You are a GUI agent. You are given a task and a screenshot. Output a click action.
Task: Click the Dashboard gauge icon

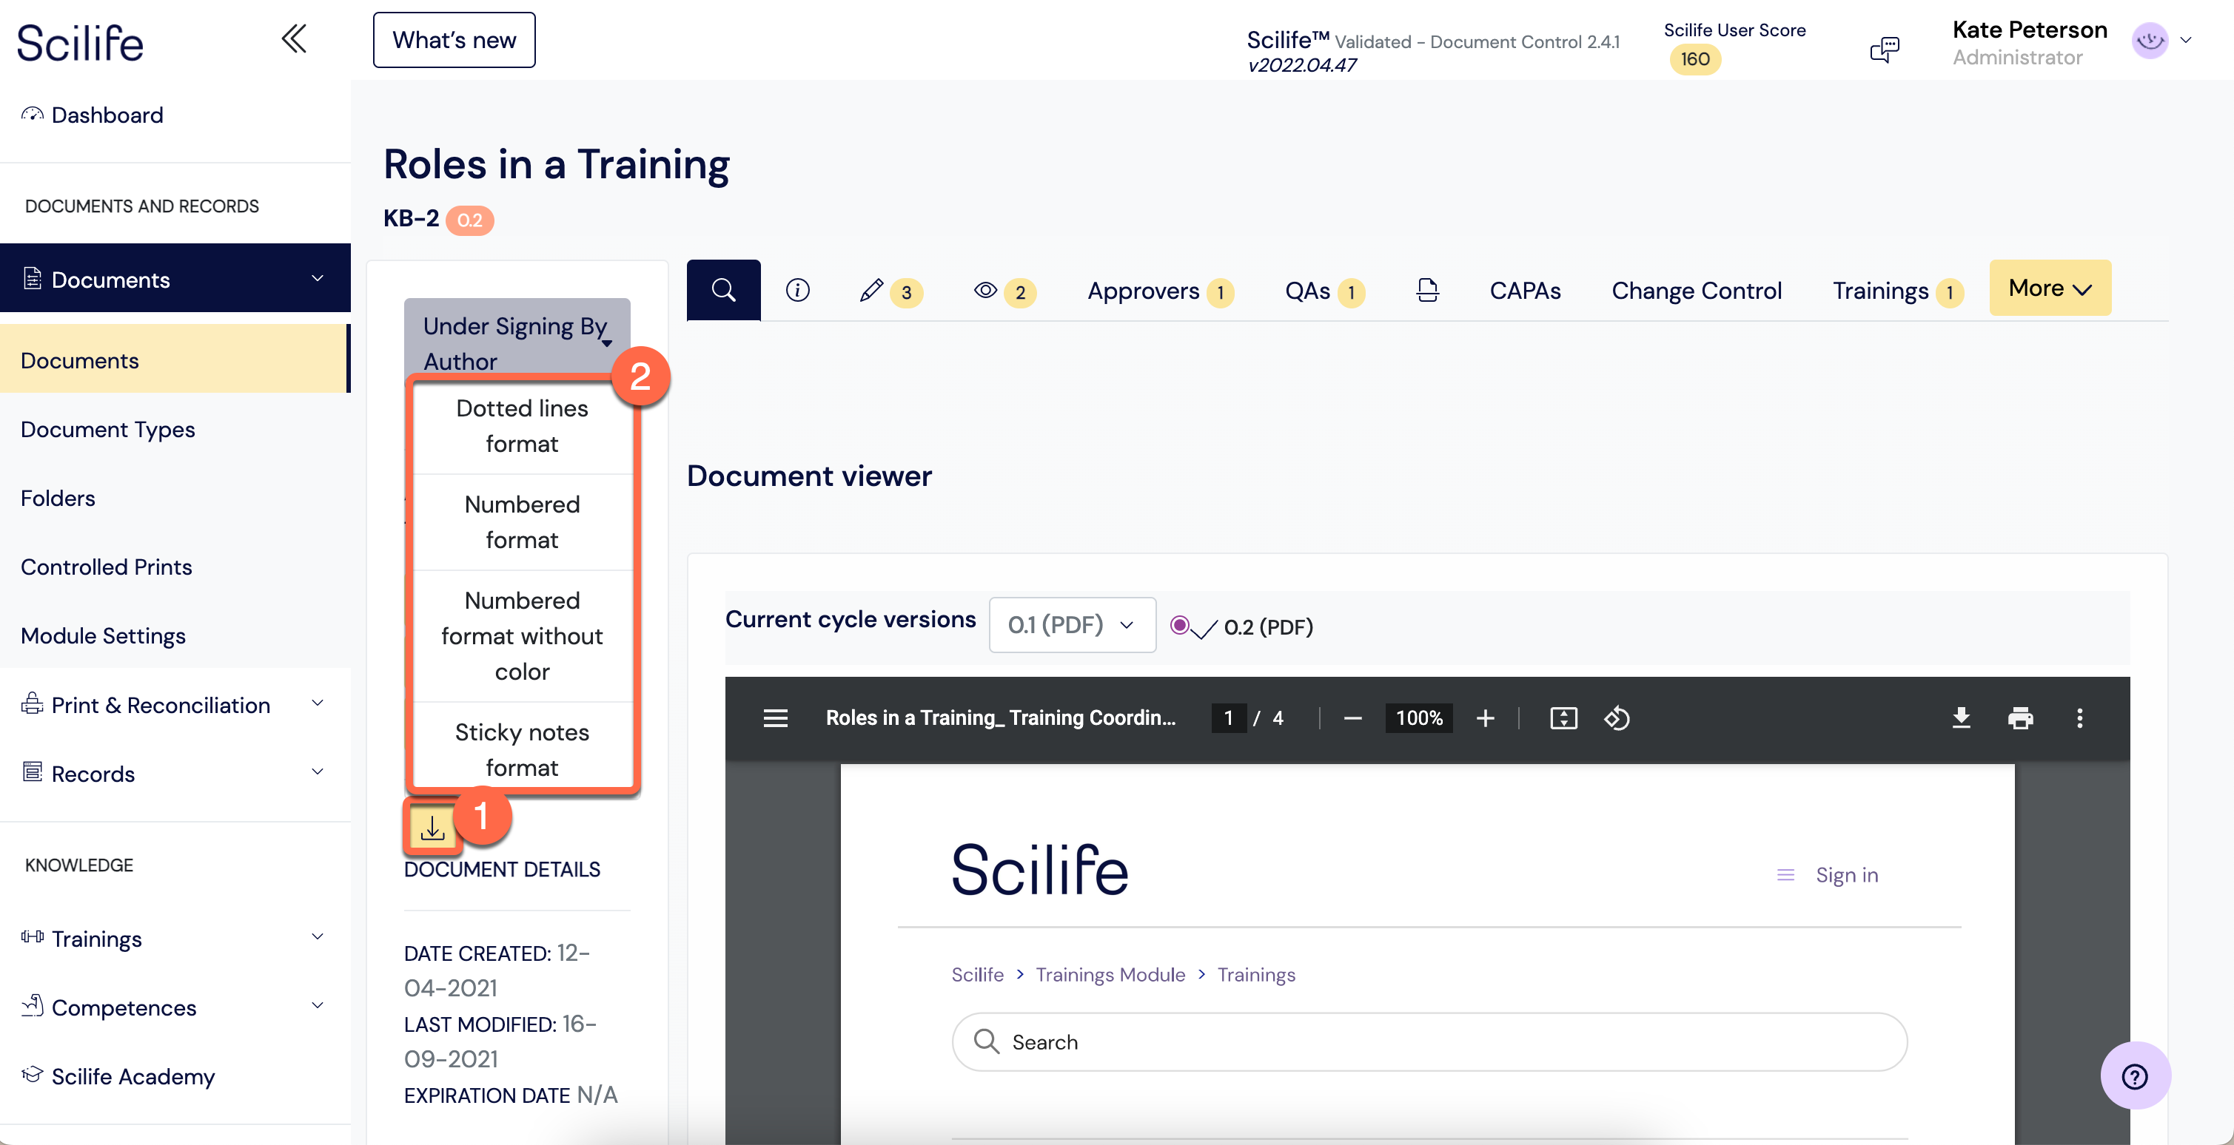pyautogui.click(x=32, y=115)
